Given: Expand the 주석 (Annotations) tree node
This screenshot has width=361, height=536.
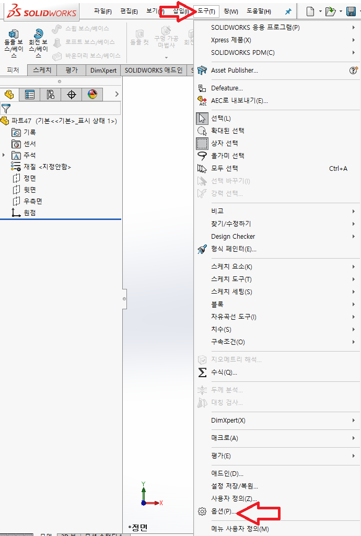Looking at the screenshot, I should coord(4,155).
